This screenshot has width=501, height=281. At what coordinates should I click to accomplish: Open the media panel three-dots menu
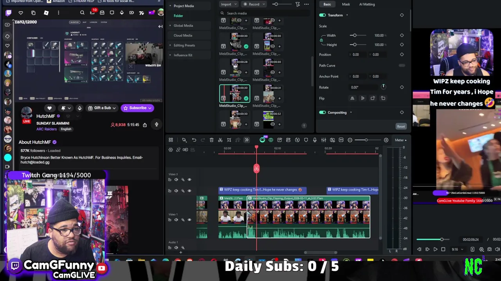click(x=306, y=4)
